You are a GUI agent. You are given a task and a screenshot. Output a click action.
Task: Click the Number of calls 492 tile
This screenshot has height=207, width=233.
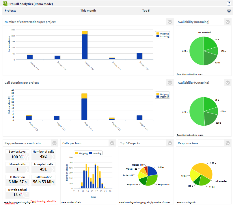click(43, 155)
